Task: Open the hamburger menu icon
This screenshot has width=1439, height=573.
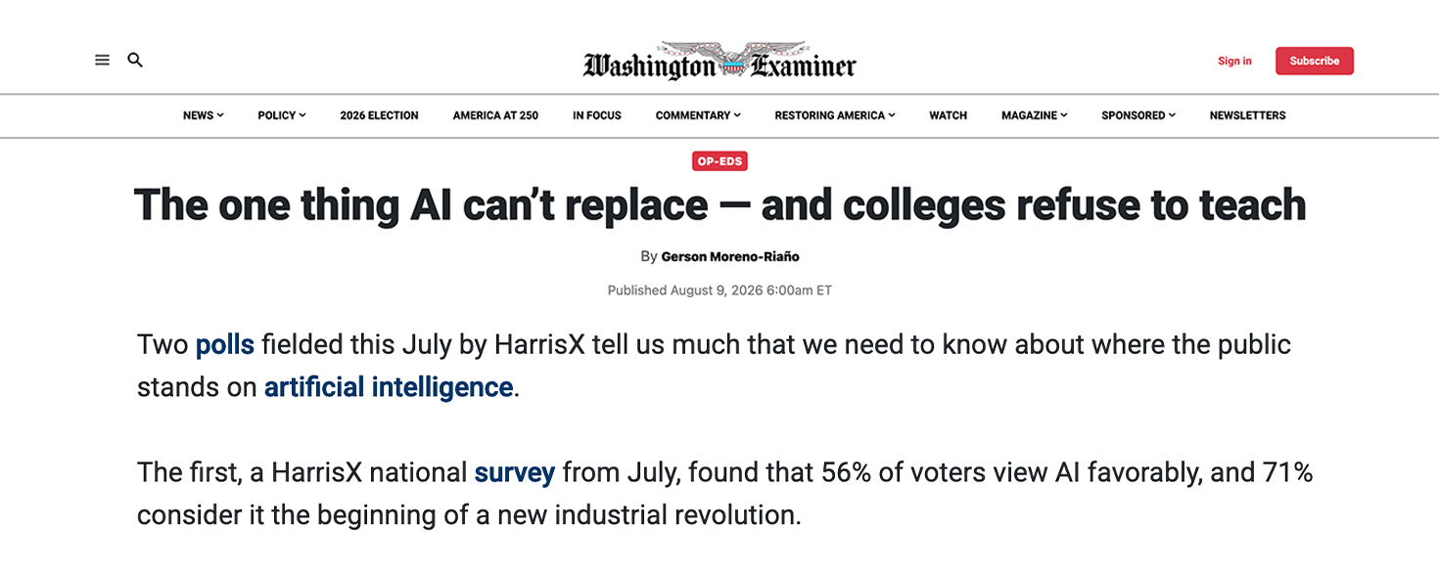Action: tap(102, 61)
